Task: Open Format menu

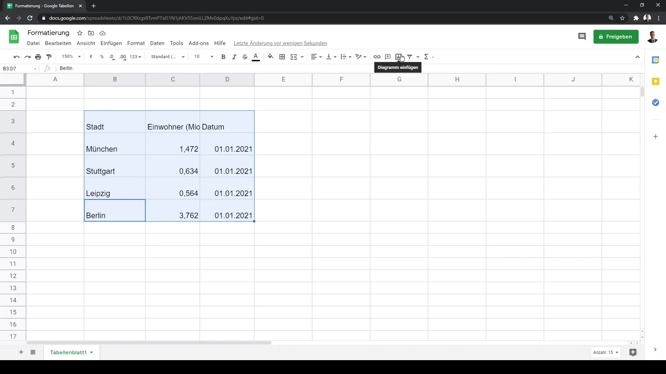Action: (136, 43)
